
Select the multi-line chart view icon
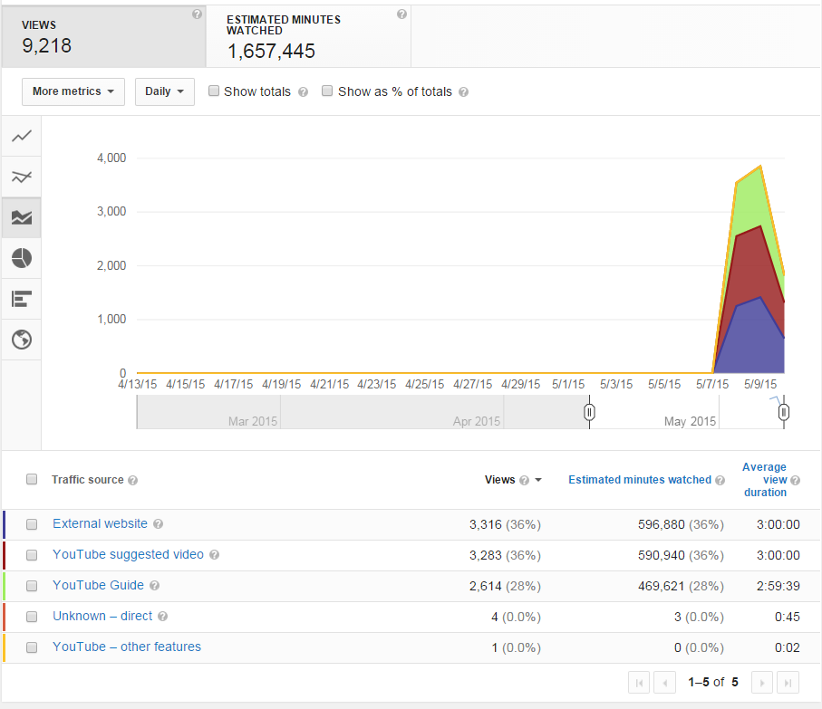pyautogui.click(x=22, y=177)
